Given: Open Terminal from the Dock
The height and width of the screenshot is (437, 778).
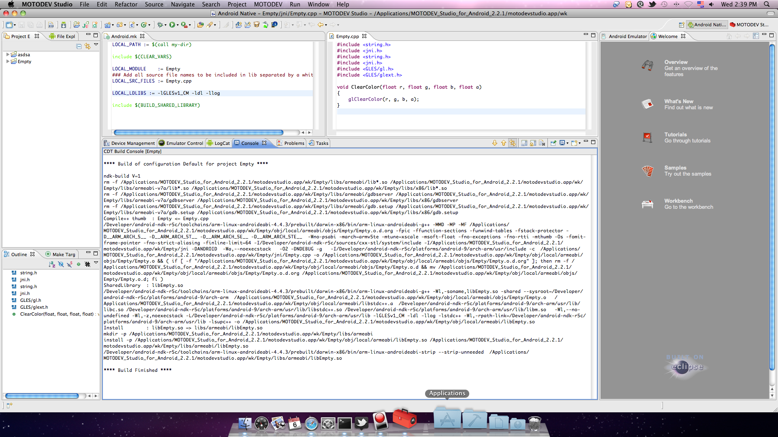Looking at the screenshot, I should click(345, 423).
